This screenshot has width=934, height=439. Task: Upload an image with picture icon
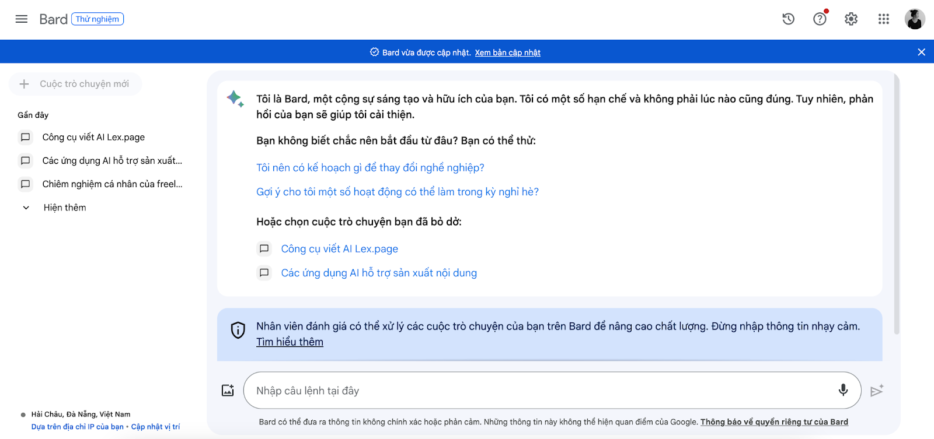[228, 391]
